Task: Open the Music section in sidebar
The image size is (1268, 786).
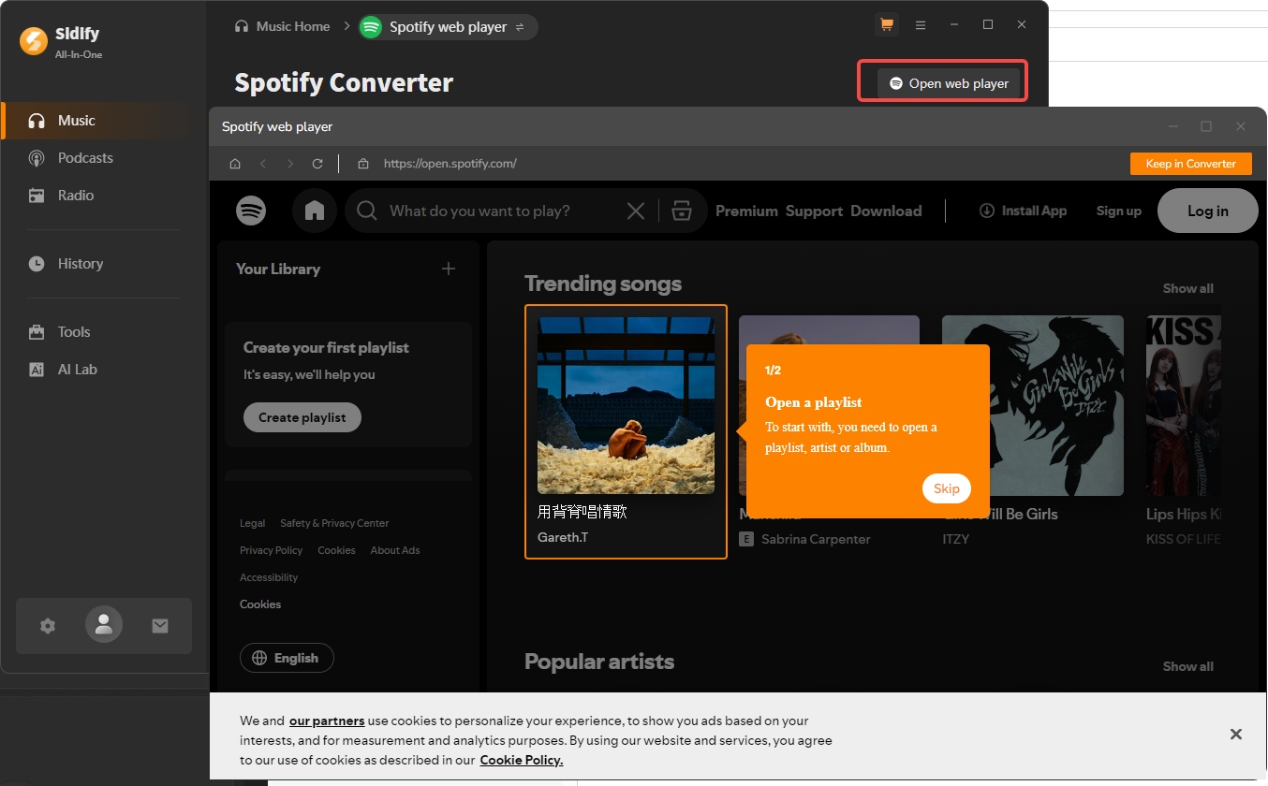Action: [x=104, y=121]
